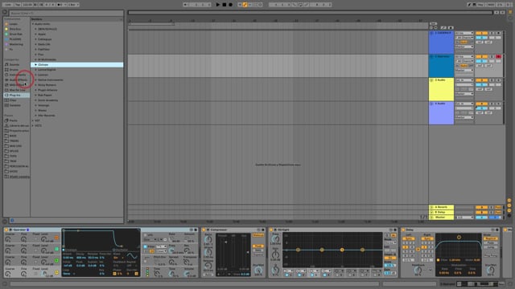The width and height of the screenshot is (515, 289).
Task: Toggle the Operator device power button
Action: pos(6,230)
